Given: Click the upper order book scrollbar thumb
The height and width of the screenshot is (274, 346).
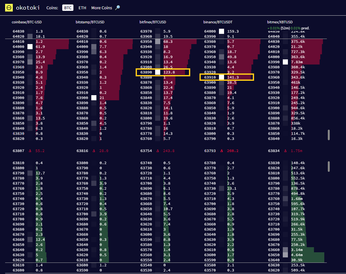Looking at the screenshot, I should (328, 135).
